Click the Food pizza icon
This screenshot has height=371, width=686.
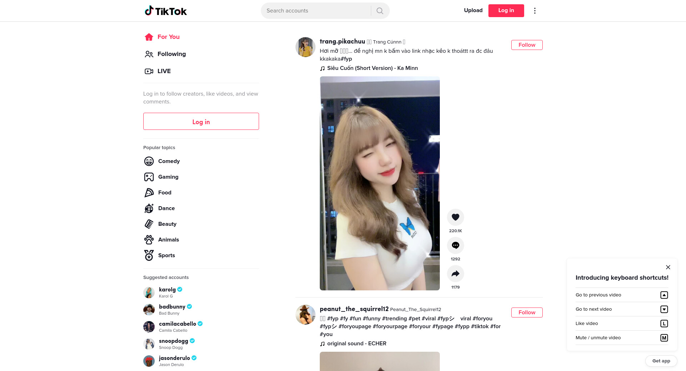(149, 193)
